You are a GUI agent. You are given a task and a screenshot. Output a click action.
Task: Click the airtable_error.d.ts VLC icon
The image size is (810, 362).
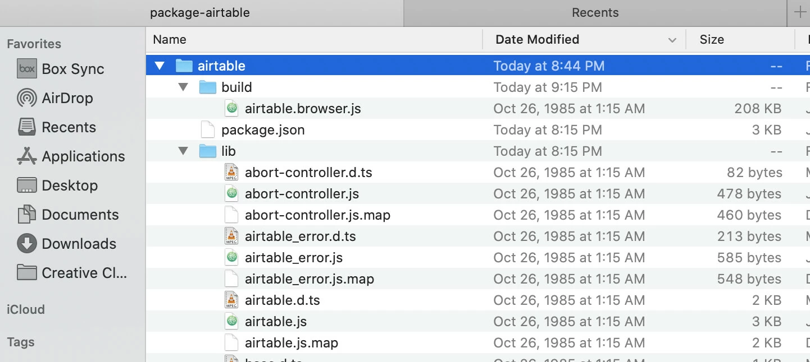pyautogui.click(x=231, y=236)
